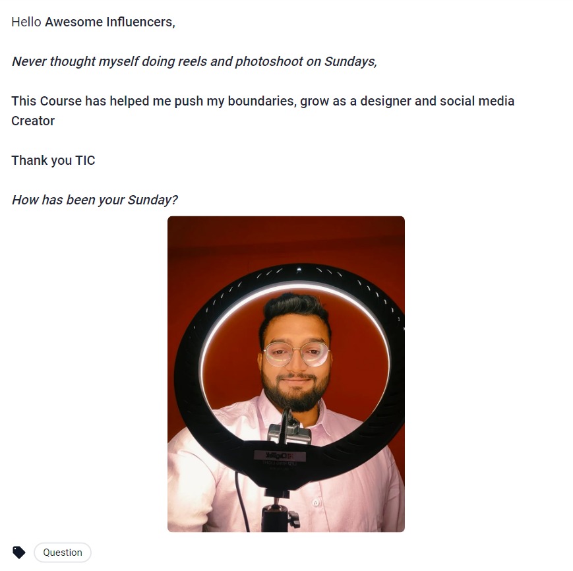Open the ring light selfie photo
This screenshot has width=573, height=571.
[286, 374]
